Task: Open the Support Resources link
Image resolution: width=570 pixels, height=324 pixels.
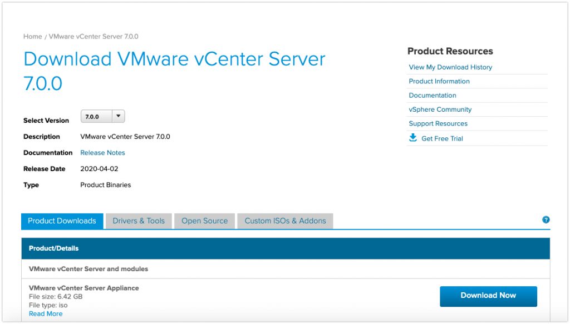Action: pos(438,124)
